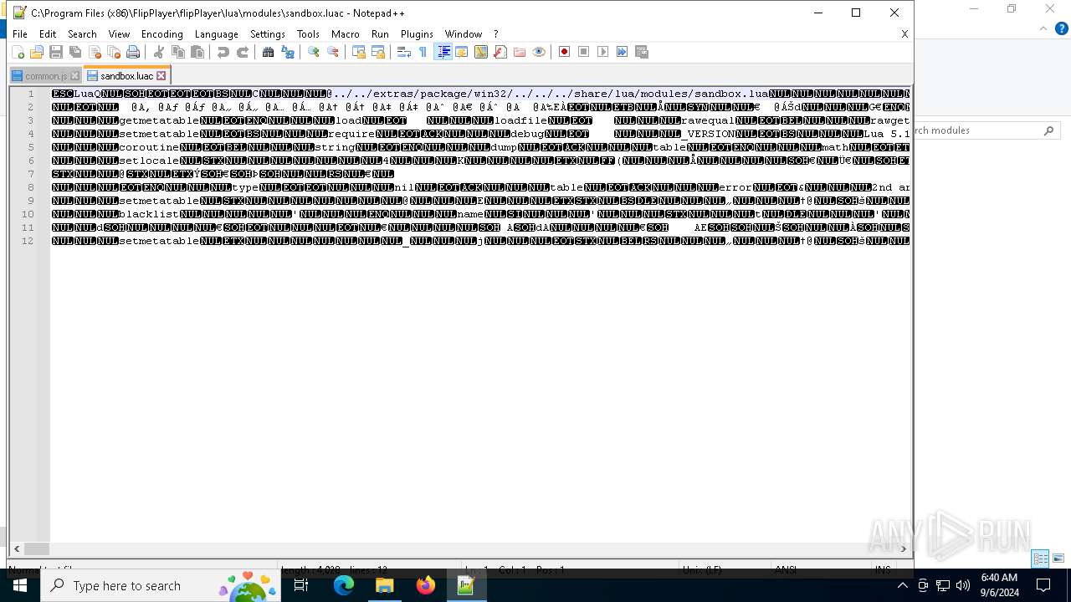The height and width of the screenshot is (602, 1071).
Task: Open Find with the binoculars icon
Action: pos(268,52)
